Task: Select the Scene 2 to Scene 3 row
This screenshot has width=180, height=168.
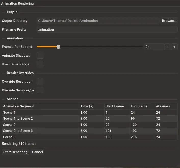Action: click(x=90, y=131)
